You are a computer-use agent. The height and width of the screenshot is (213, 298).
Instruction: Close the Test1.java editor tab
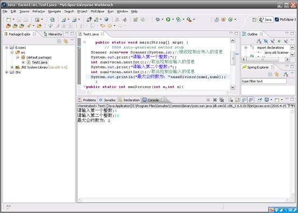click(x=102, y=34)
